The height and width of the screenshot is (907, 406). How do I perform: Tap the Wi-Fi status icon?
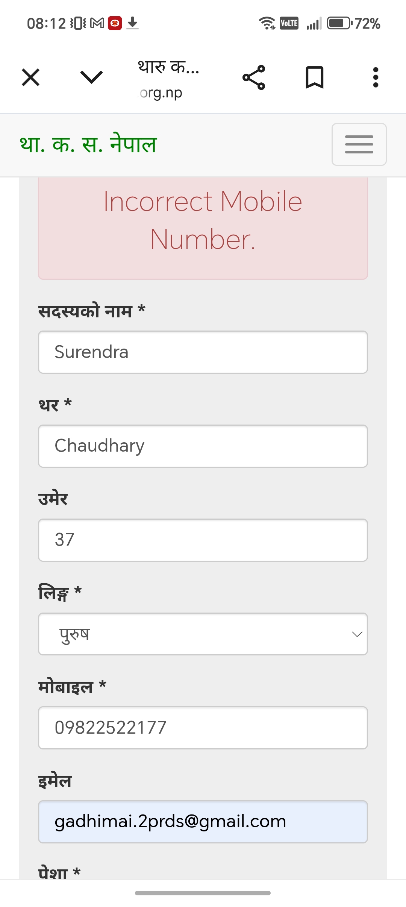(x=267, y=23)
